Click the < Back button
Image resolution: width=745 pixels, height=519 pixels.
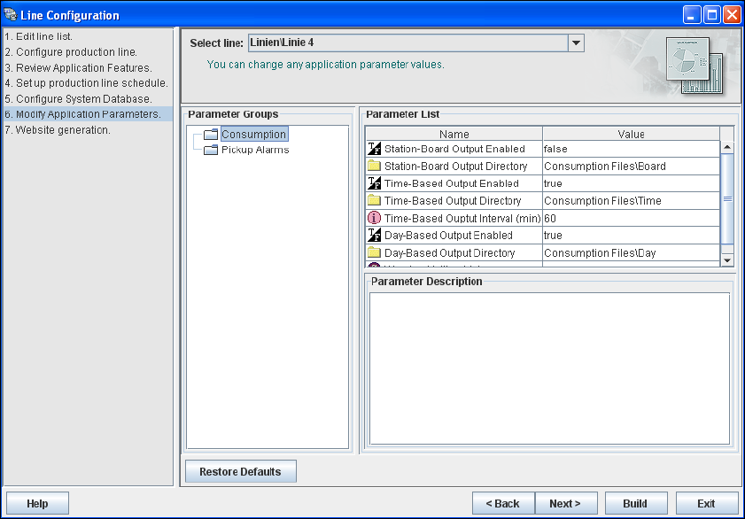(x=503, y=503)
